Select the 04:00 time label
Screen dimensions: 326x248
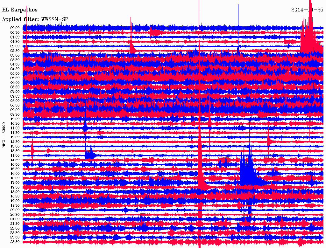(x=15, y=64)
